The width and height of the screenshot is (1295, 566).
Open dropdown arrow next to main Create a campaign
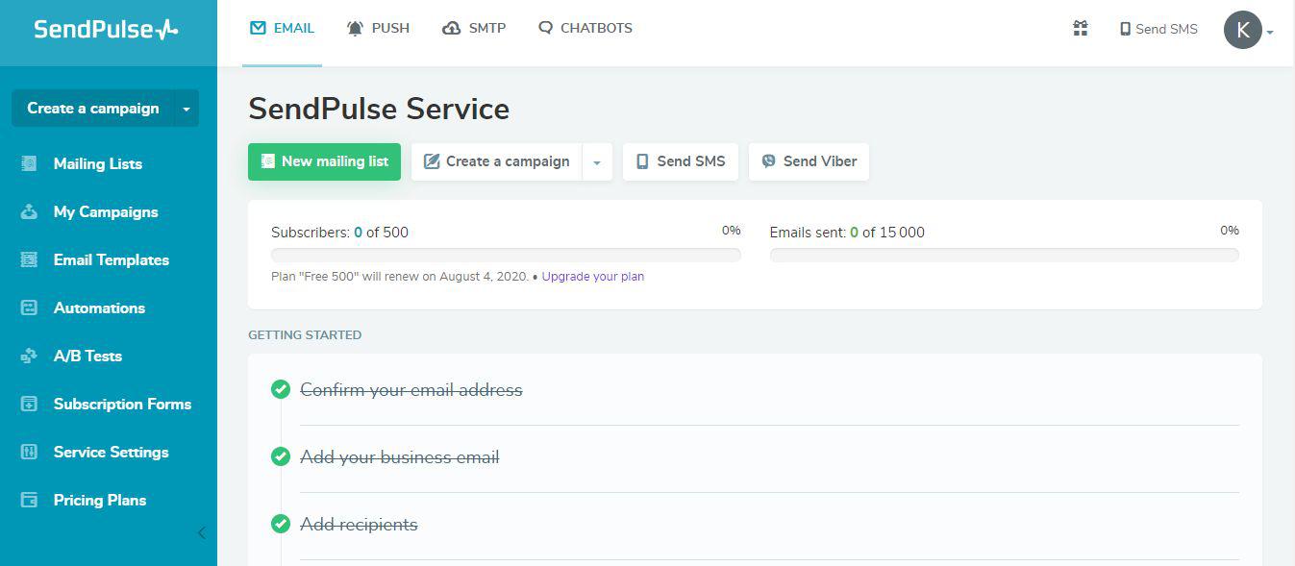[597, 162]
